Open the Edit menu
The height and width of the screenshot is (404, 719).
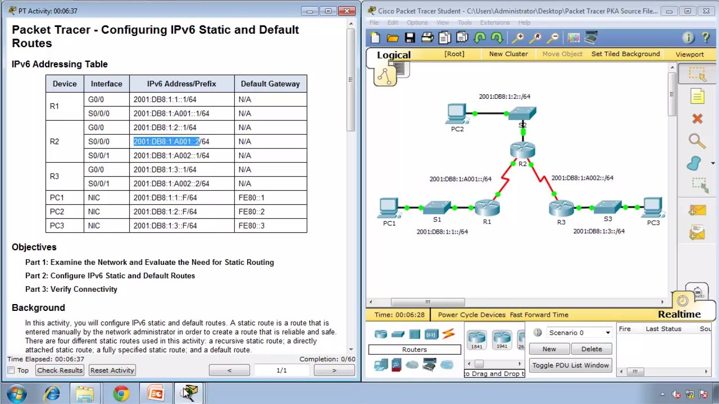[x=393, y=22]
